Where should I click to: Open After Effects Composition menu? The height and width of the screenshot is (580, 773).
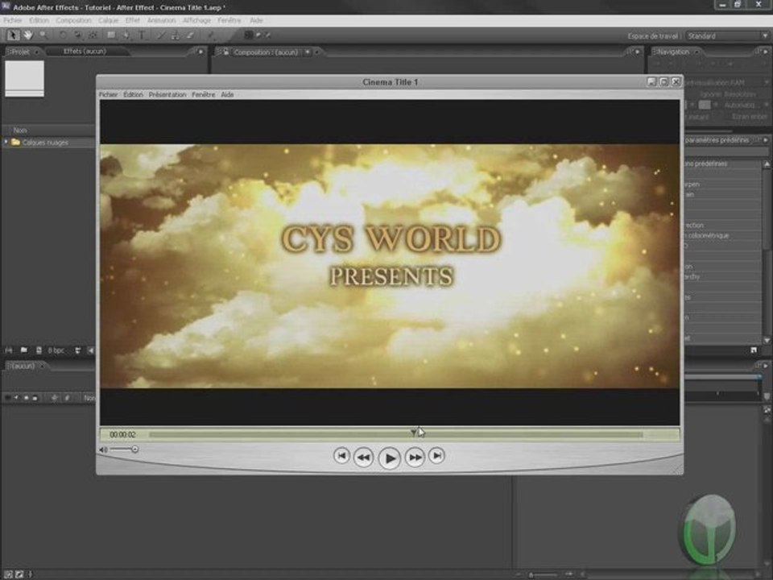pyautogui.click(x=73, y=21)
